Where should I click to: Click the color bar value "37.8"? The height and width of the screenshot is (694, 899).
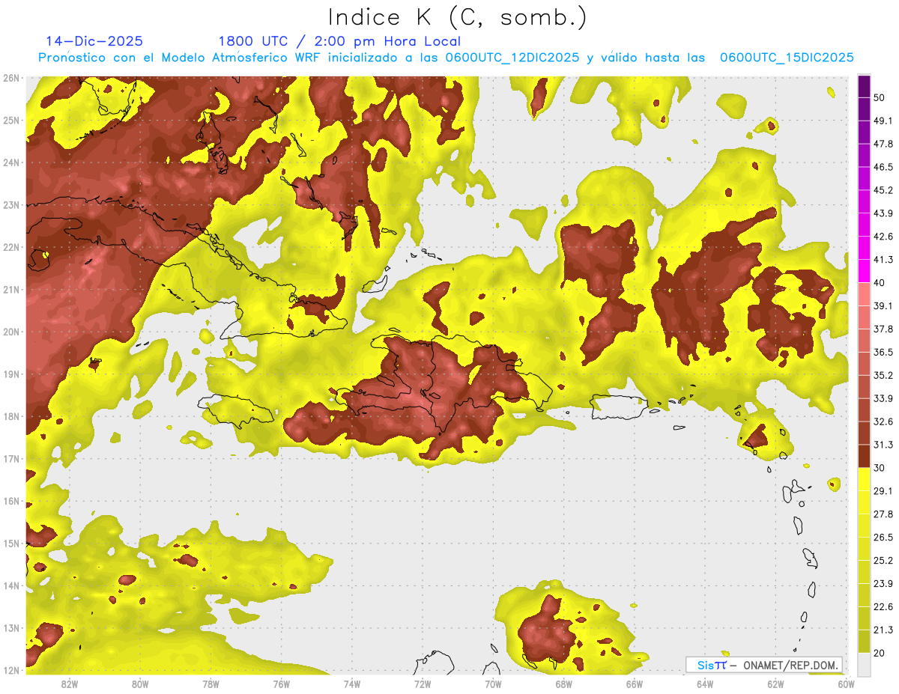(x=883, y=329)
